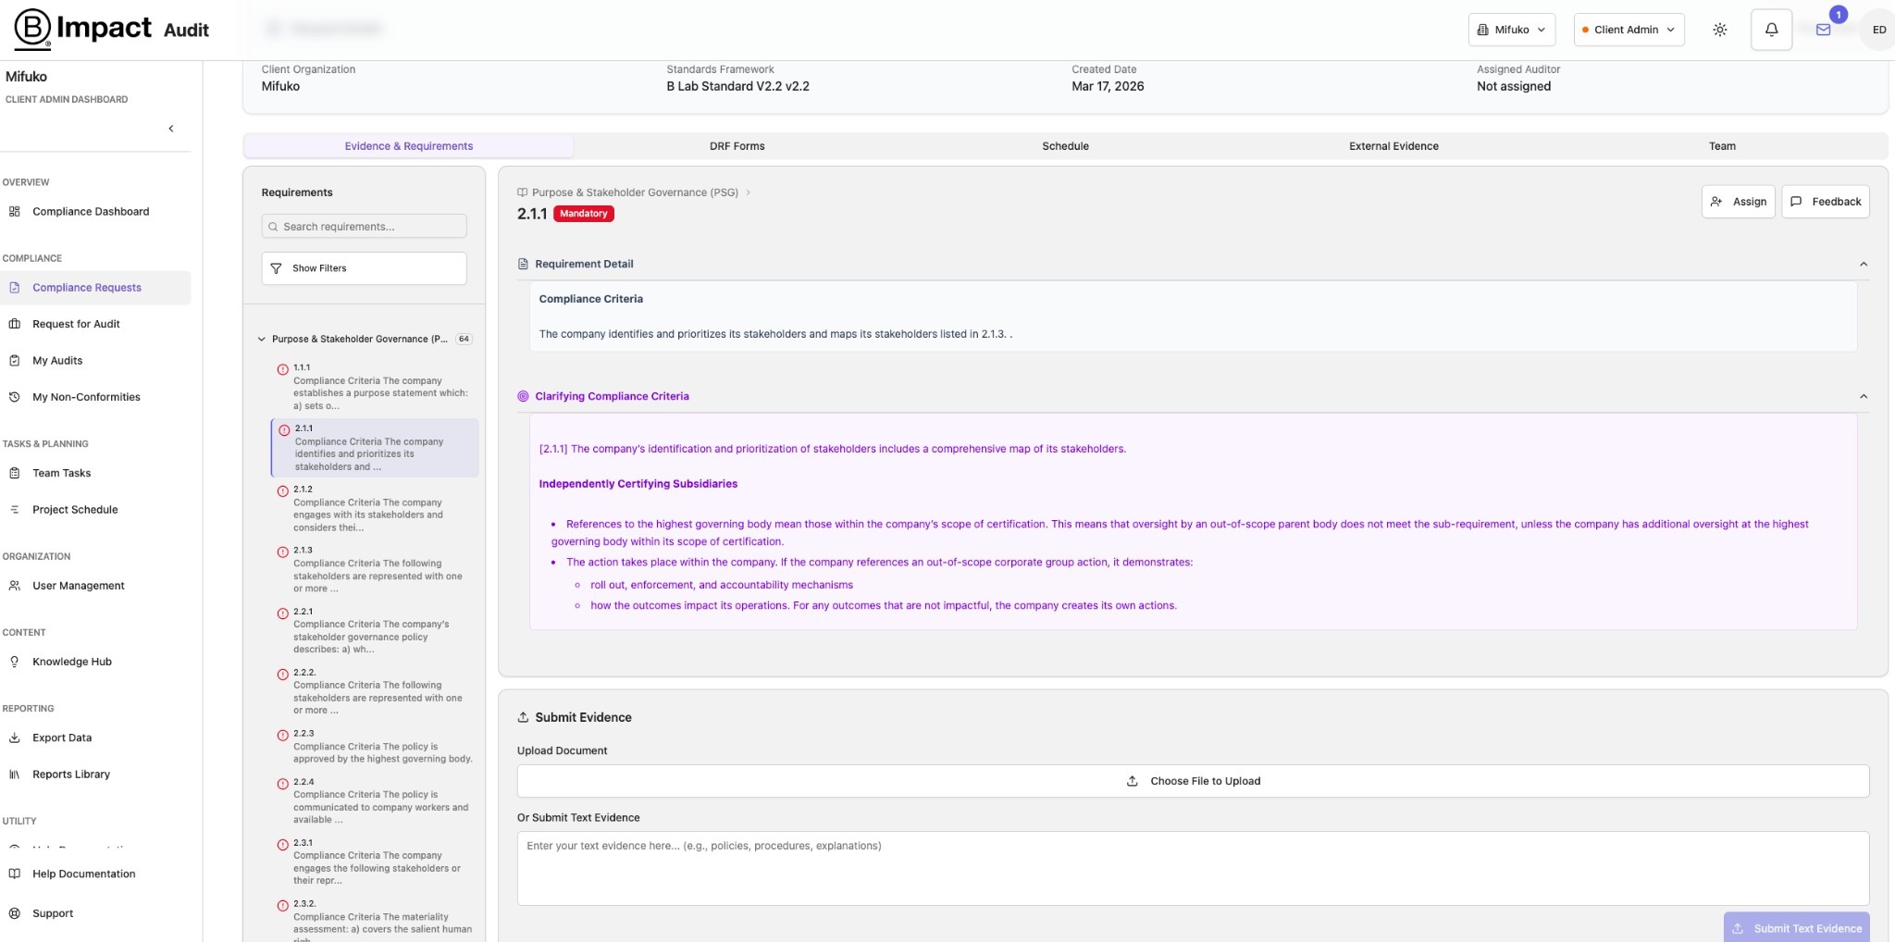
Task: Switch to the DRF Forms tab
Action: 737,146
